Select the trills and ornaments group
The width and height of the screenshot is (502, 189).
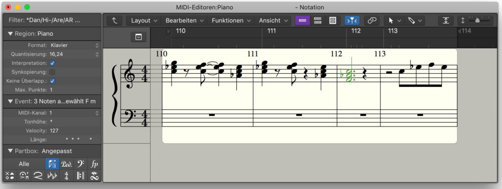coord(94,176)
